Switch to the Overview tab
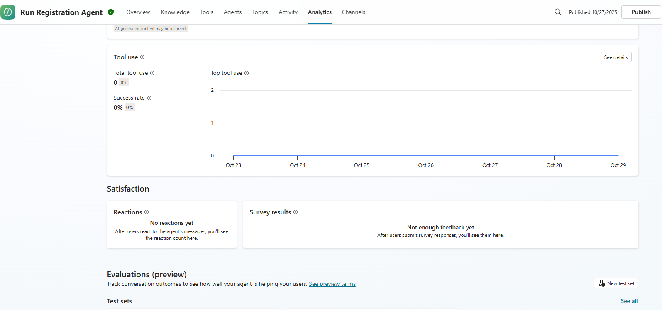The width and height of the screenshot is (662, 310). (x=138, y=12)
